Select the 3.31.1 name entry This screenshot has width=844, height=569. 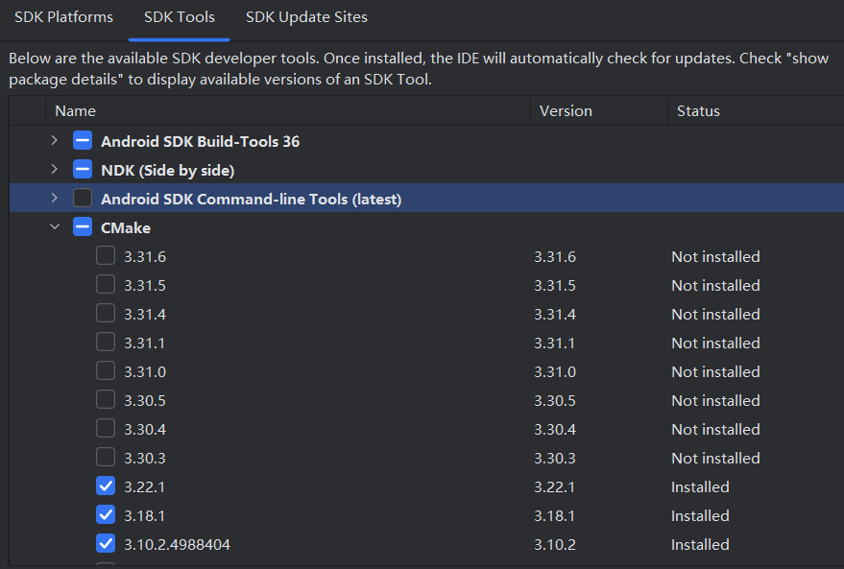click(144, 344)
